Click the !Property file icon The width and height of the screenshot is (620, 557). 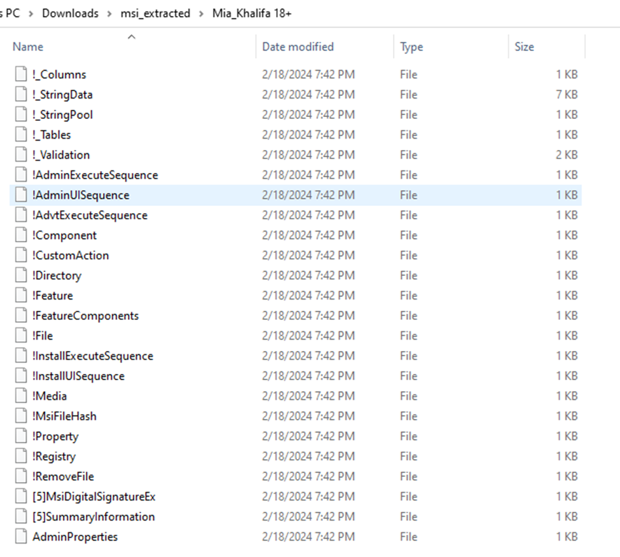[22, 437]
